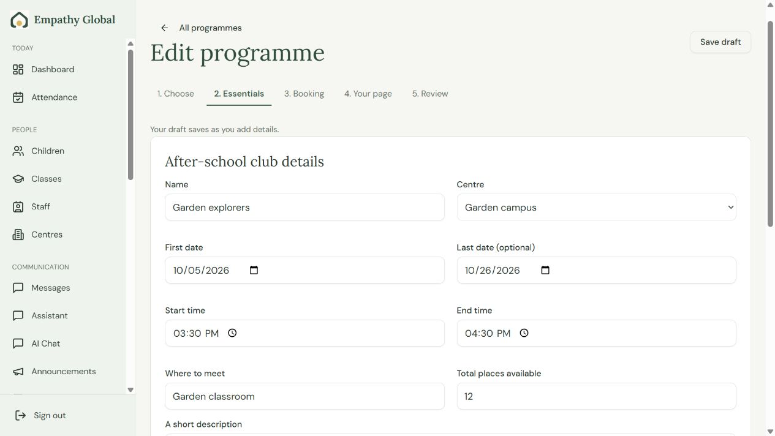Click the sidebar scrollbar thumb
The height and width of the screenshot is (436, 775).
130,115
